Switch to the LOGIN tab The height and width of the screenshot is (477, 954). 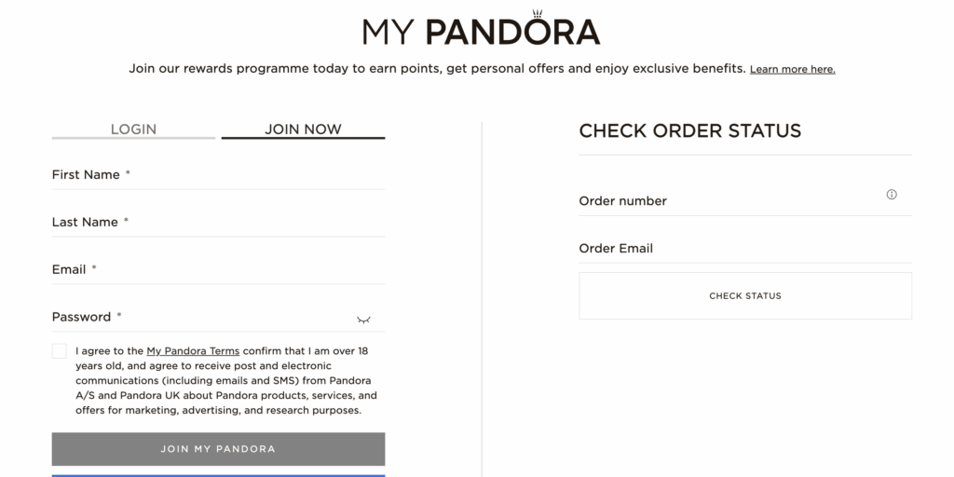(133, 129)
